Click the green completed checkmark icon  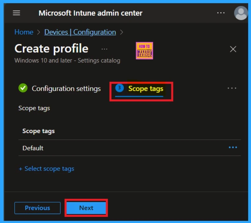point(23,88)
